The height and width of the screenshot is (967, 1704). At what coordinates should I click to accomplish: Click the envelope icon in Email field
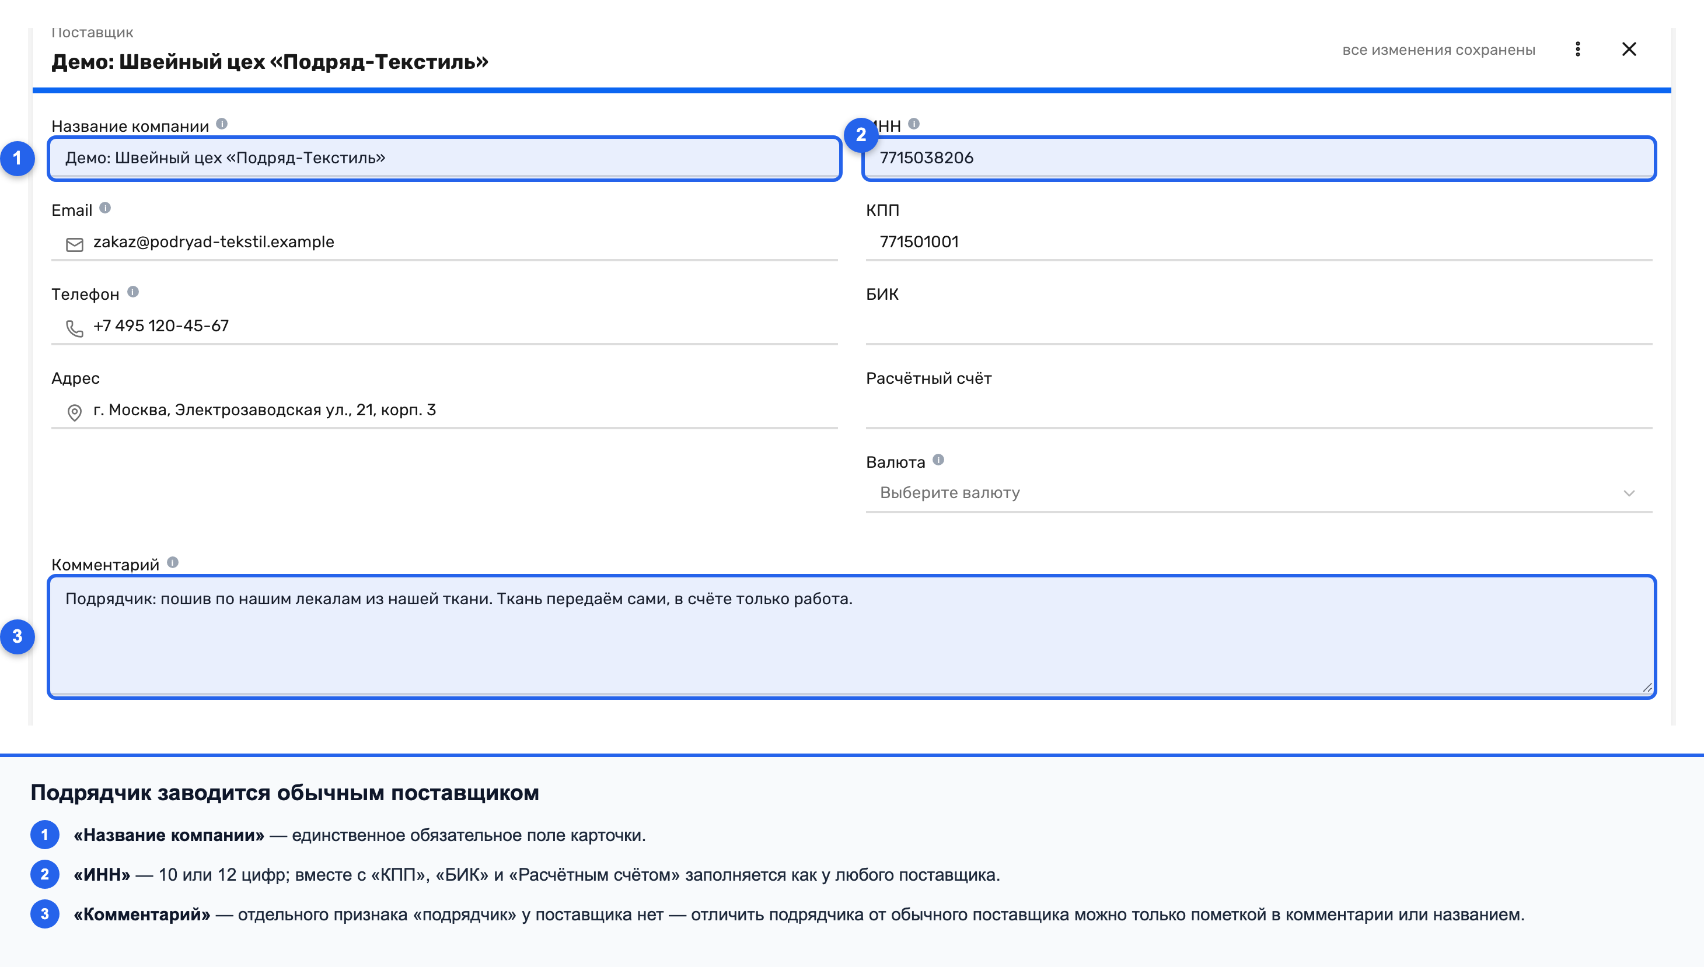(x=75, y=245)
